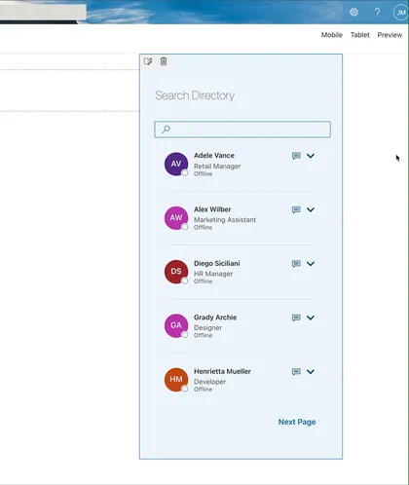Click the AV avatar of Adele Vance
This screenshot has width=409, height=485.
[x=176, y=164]
